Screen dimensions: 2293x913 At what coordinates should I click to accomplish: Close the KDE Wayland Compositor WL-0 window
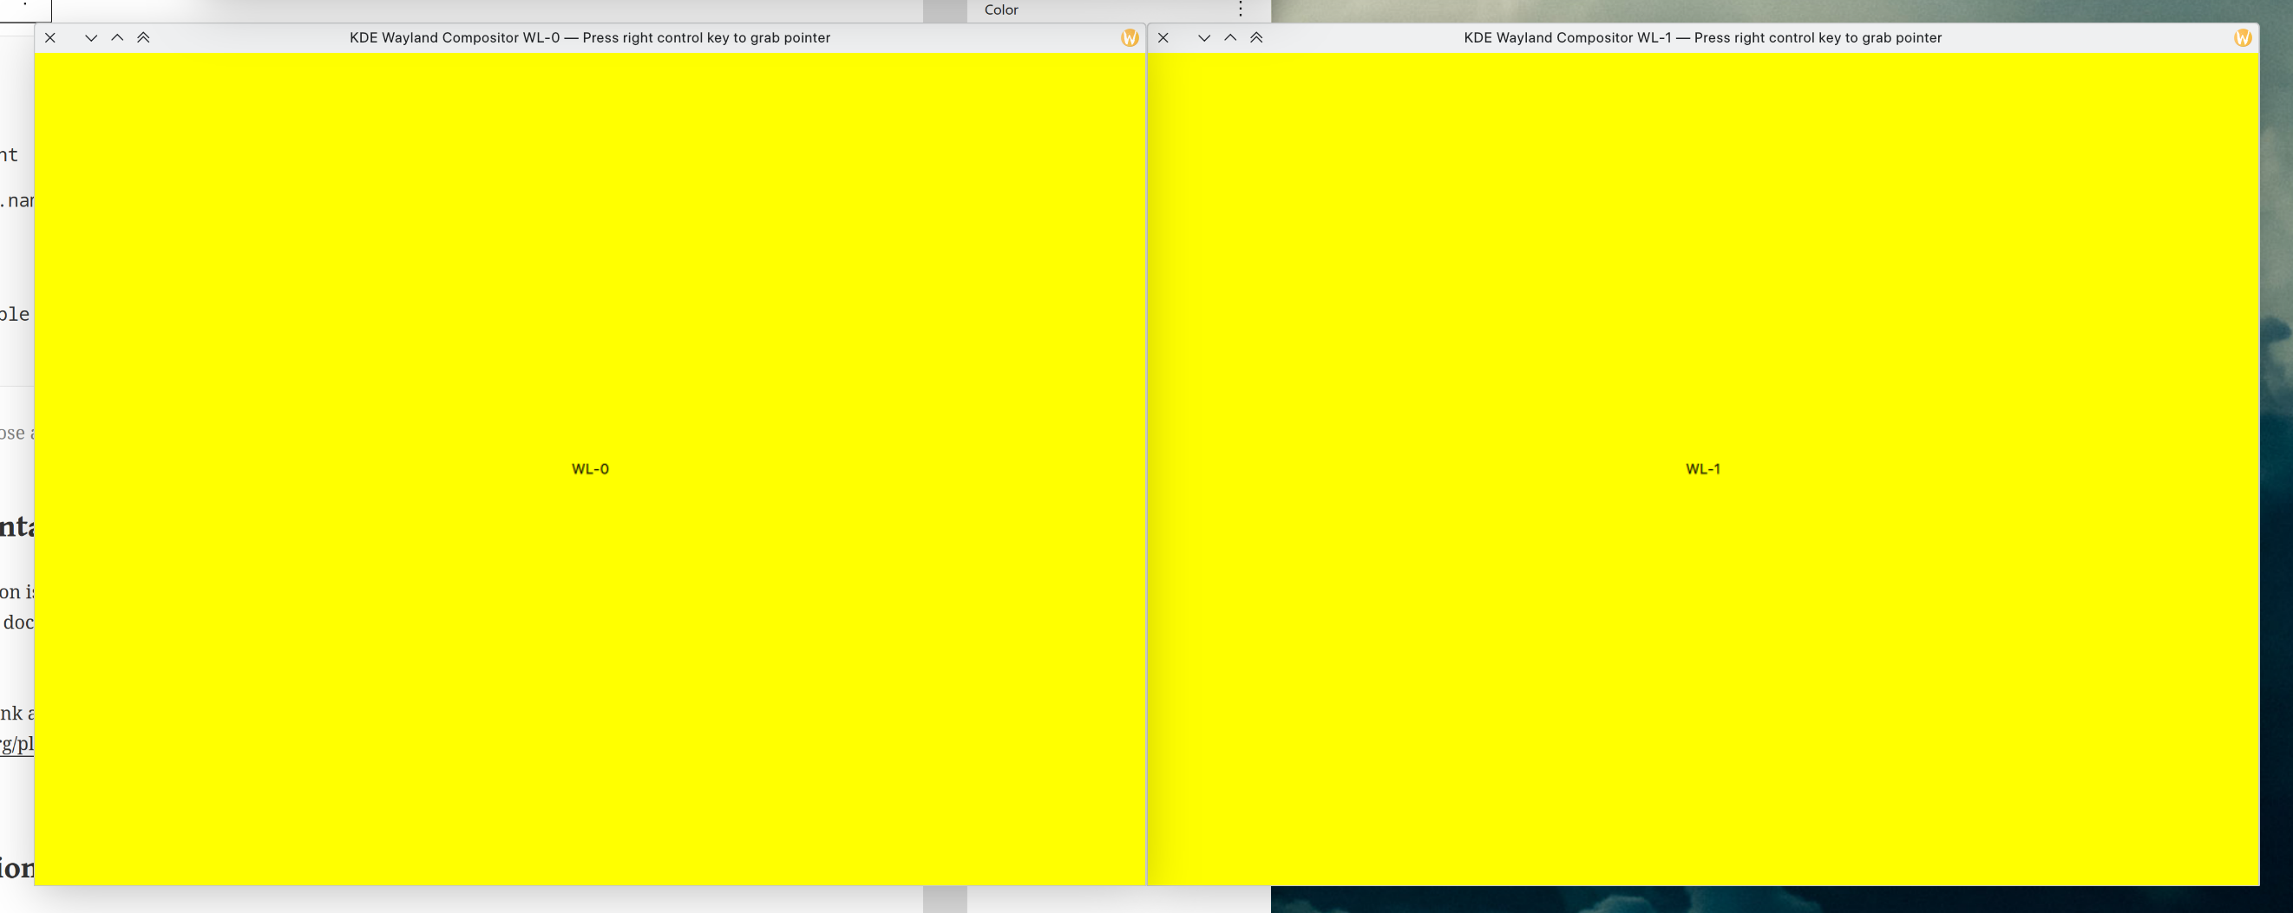(50, 37)
